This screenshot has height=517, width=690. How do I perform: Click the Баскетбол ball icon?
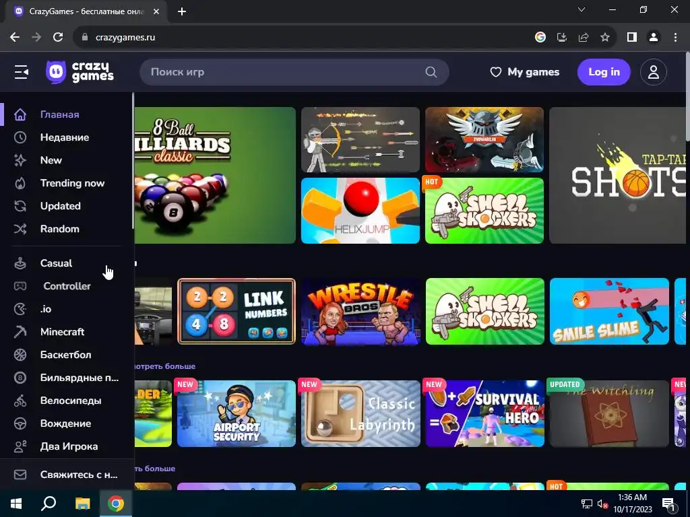tap(20, 355)
